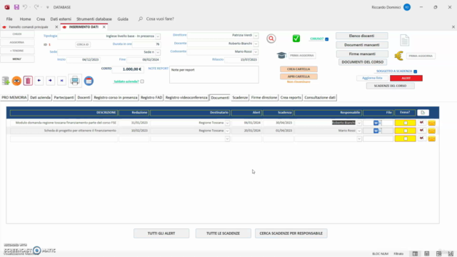The width and height of the screenshot is (457, 257).
Task: Click the red magnifier search icon
Action: [271, 39]
